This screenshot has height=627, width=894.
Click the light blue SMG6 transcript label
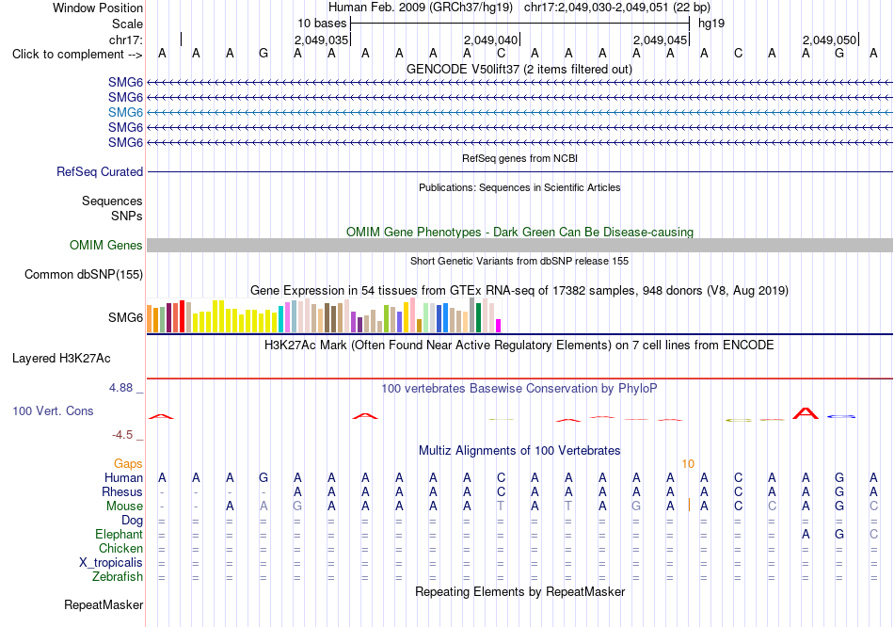pyautogui.click(x=125, y=112)
